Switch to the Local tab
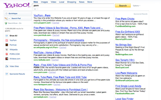The image size is (161, 100). [62, 2]
